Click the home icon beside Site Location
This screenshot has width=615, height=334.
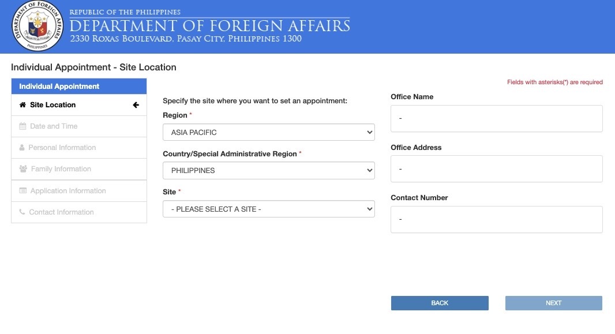point(22,104)
